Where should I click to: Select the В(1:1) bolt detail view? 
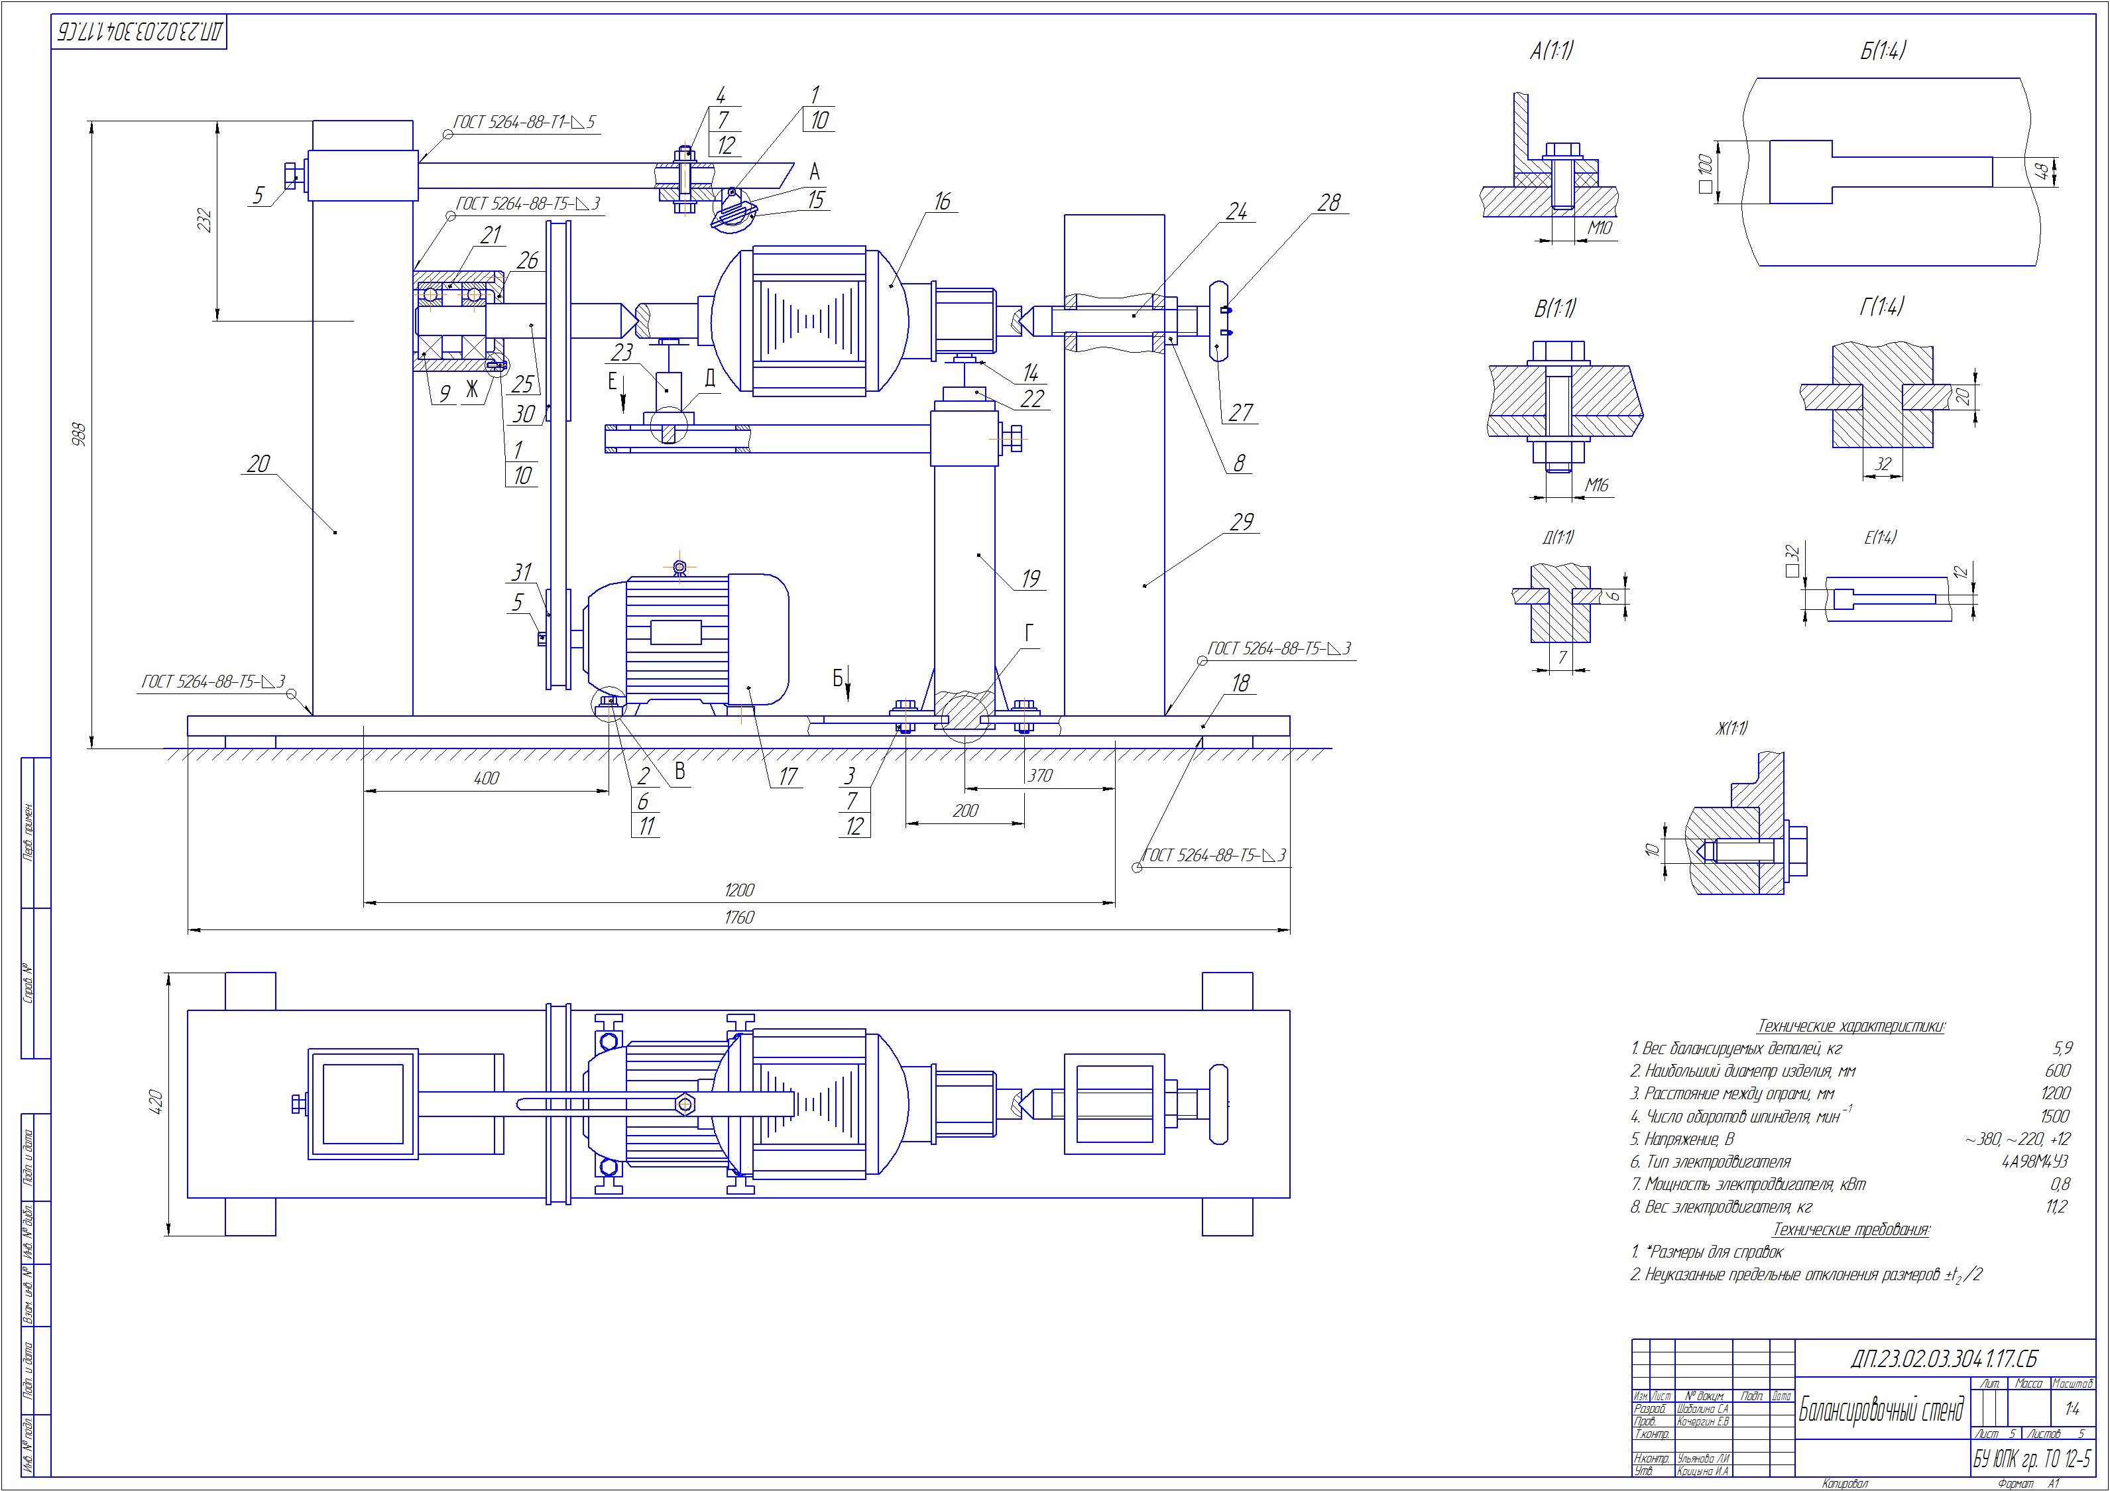click(x=1560, y=402)
